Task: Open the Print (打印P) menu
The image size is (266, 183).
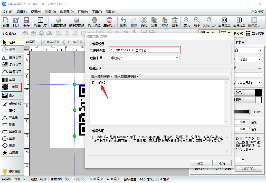Action: click(83, 12)
